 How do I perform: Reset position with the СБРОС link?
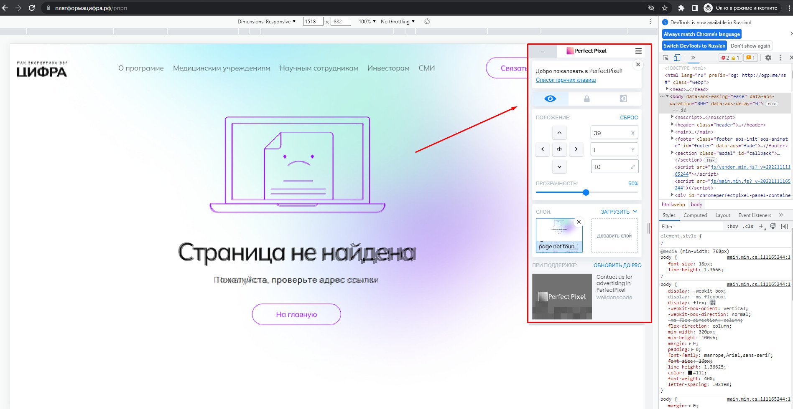pos(629,117)
